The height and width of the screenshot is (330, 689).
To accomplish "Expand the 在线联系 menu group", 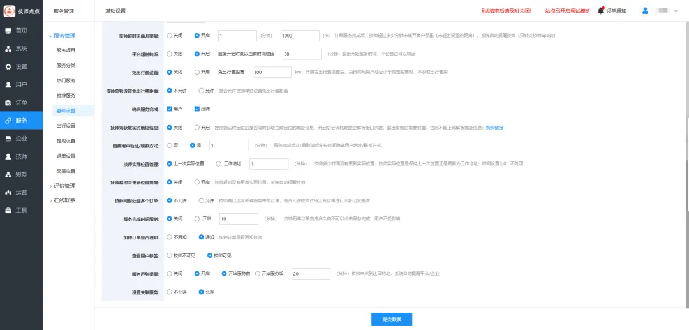I will [51, 200].
